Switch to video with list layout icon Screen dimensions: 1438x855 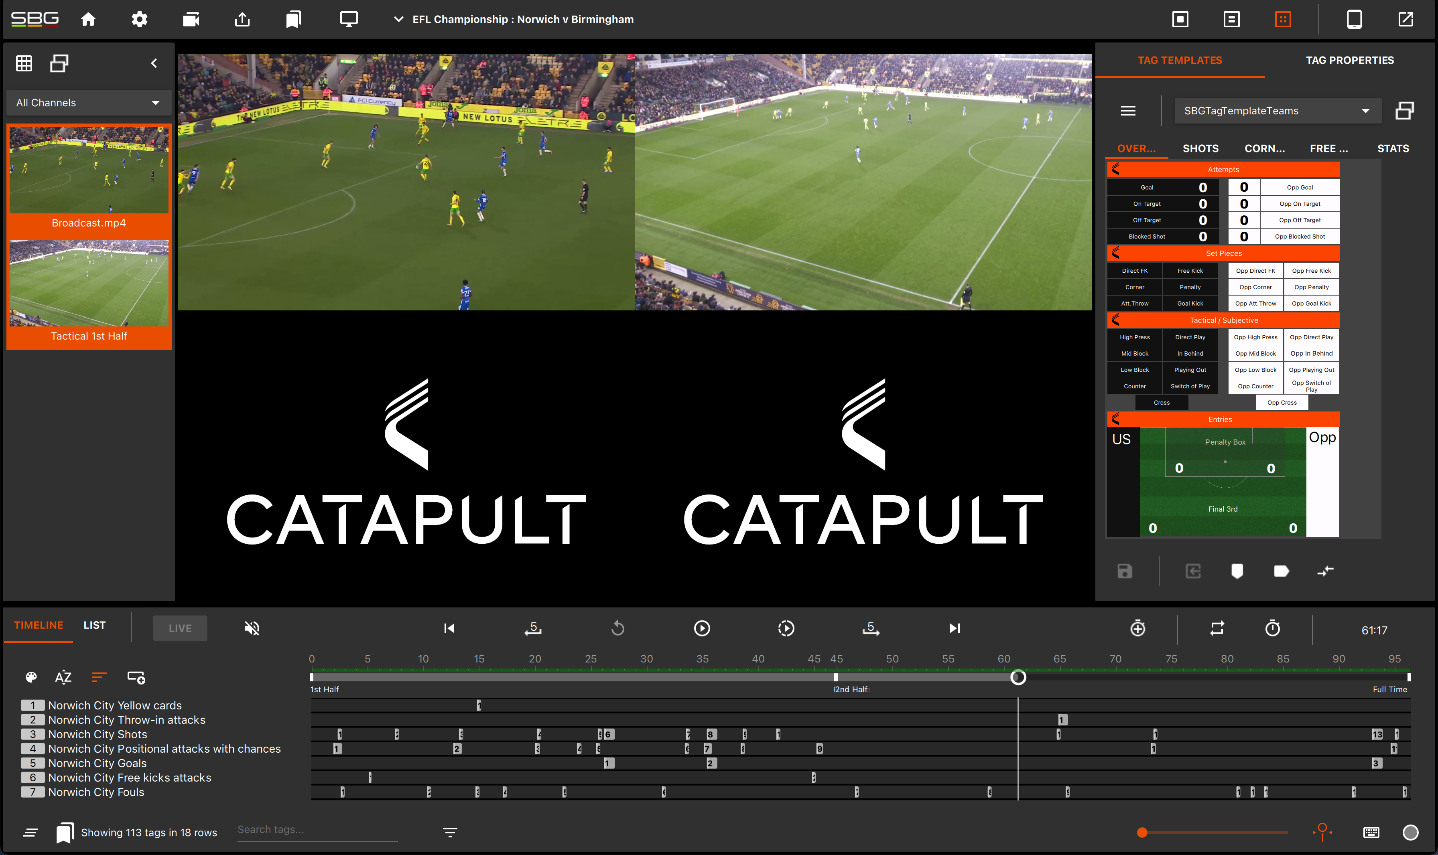tap(1232, 20)
